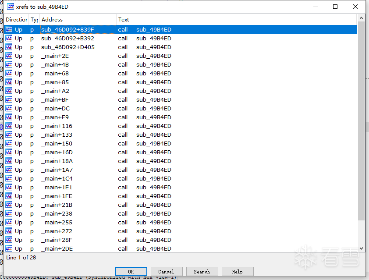The height and width of the screenshot is (280, 369).
Task: Dismiss the dialog with Cancel
Action: [167, 272]
